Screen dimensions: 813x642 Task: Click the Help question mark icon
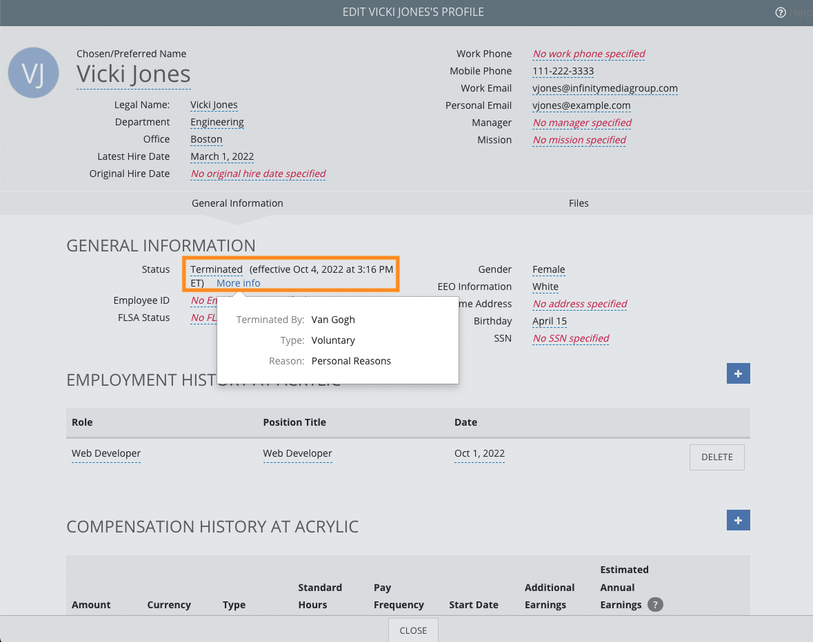[x=781, y=12]
